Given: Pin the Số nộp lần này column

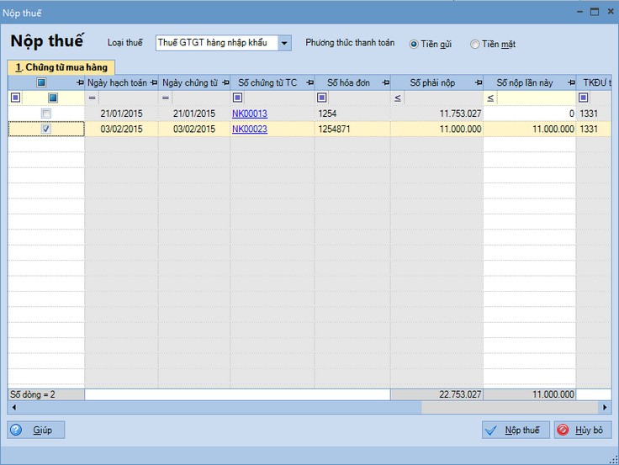Looking at the screenshot, I should pyautogui.click(x=572, y=82).
